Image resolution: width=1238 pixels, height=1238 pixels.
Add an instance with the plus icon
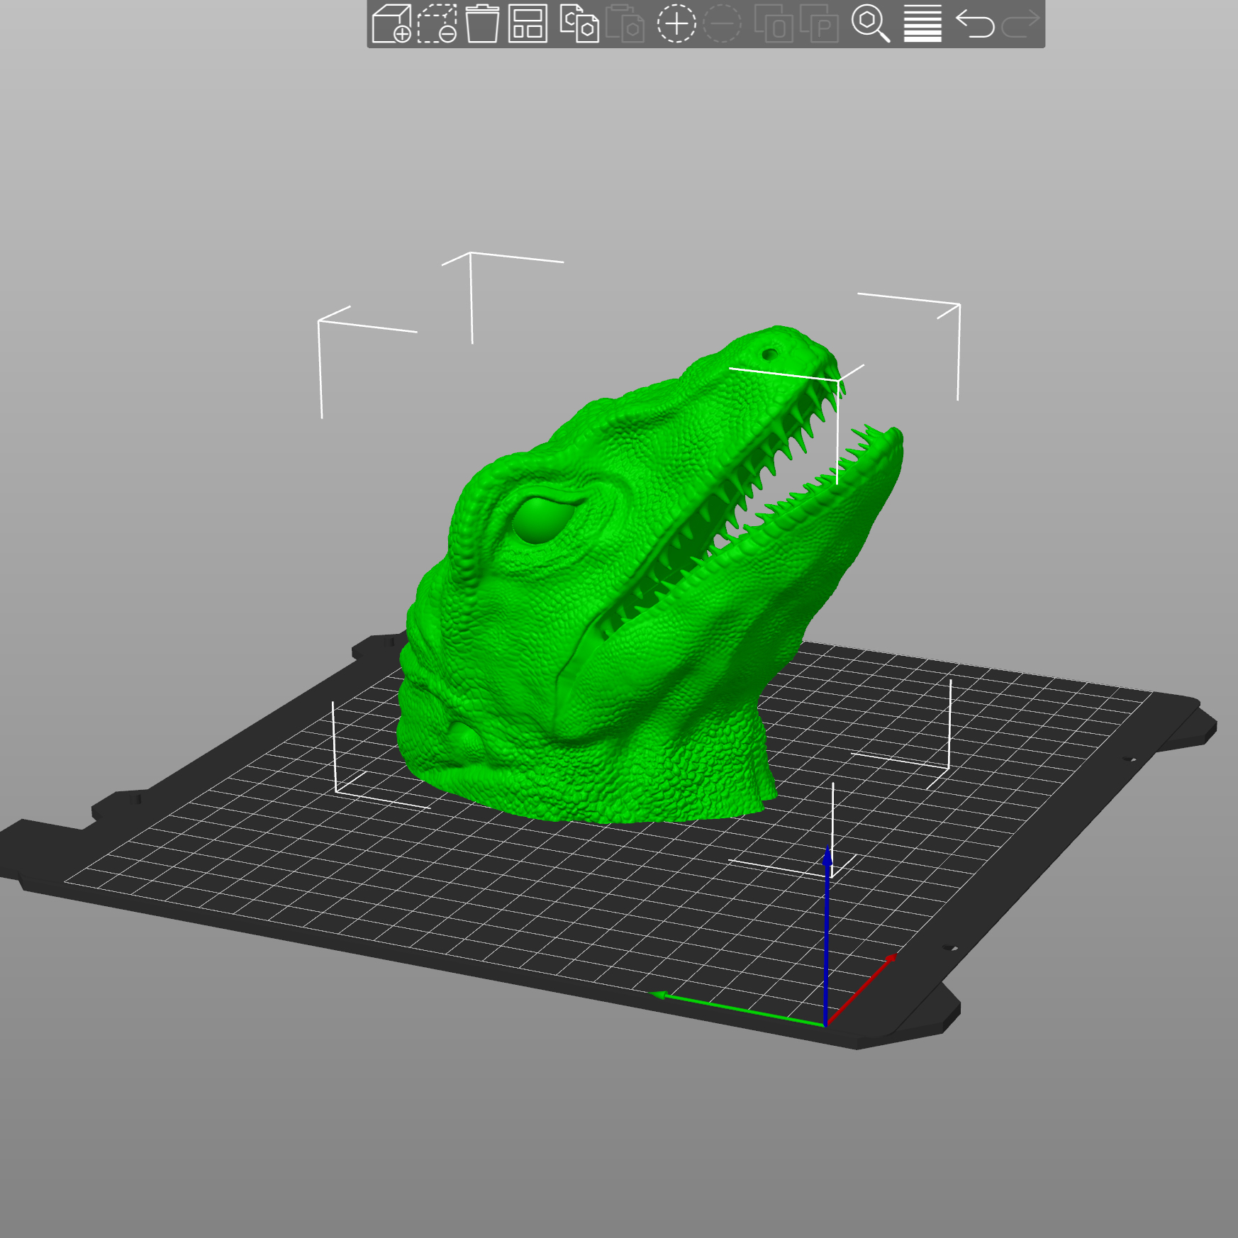(676, 23)
